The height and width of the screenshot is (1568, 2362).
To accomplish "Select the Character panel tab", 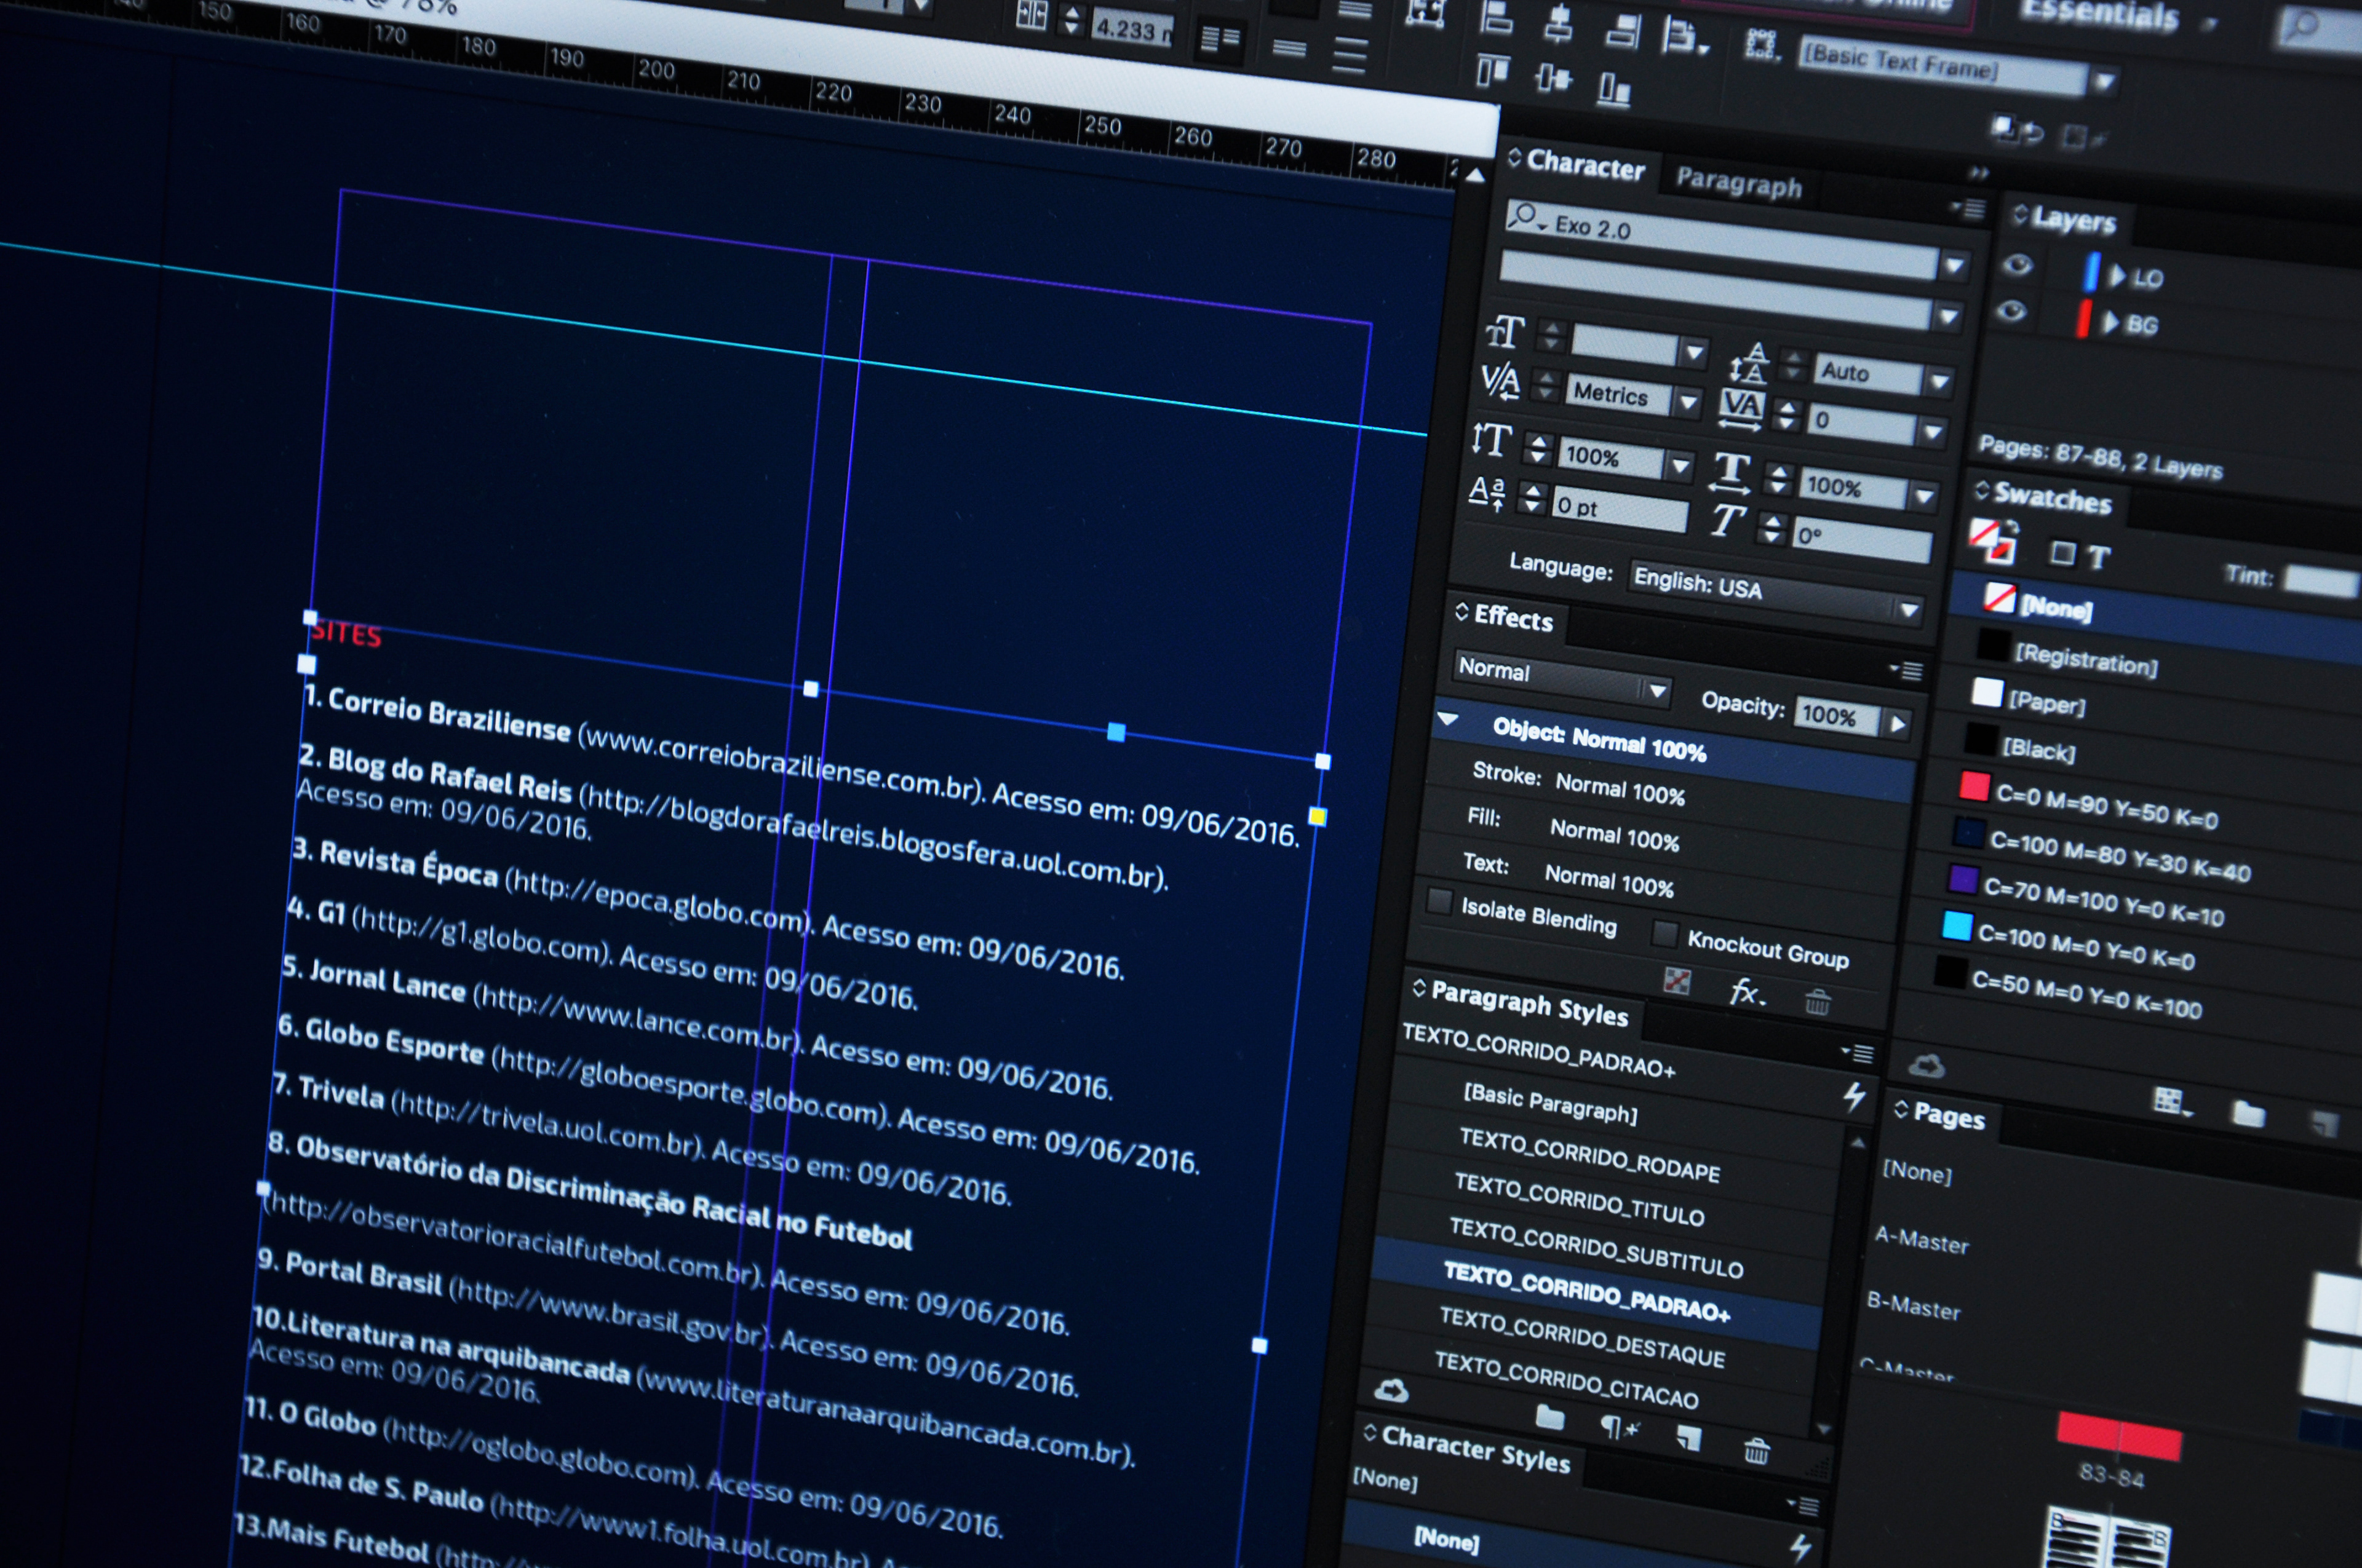I will click(1586, 165).
